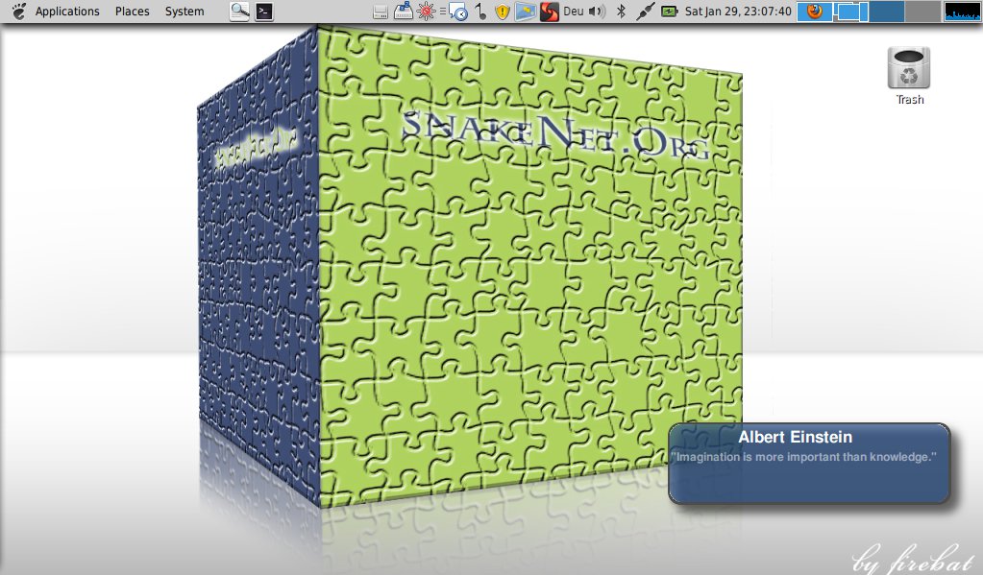
Task: Open the yellow shield update warning
Action: coord(503,12)
